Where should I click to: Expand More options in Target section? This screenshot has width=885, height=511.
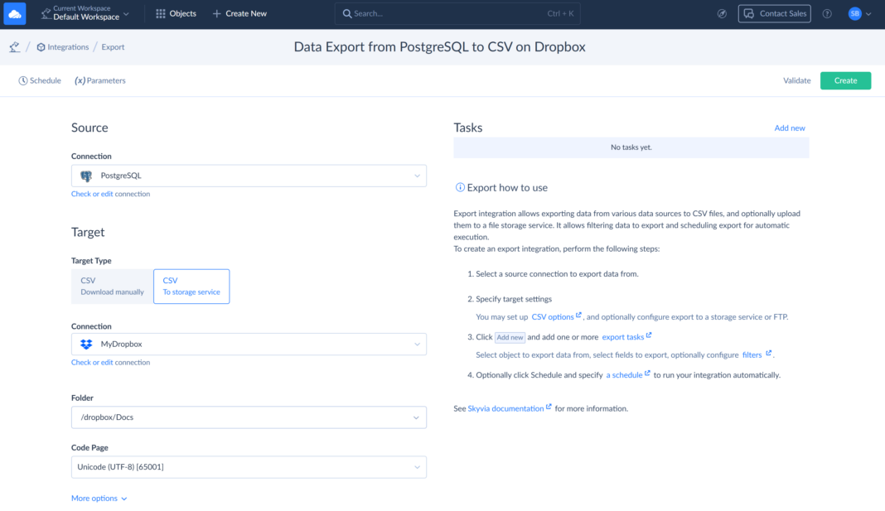click(x=99, y=498)
